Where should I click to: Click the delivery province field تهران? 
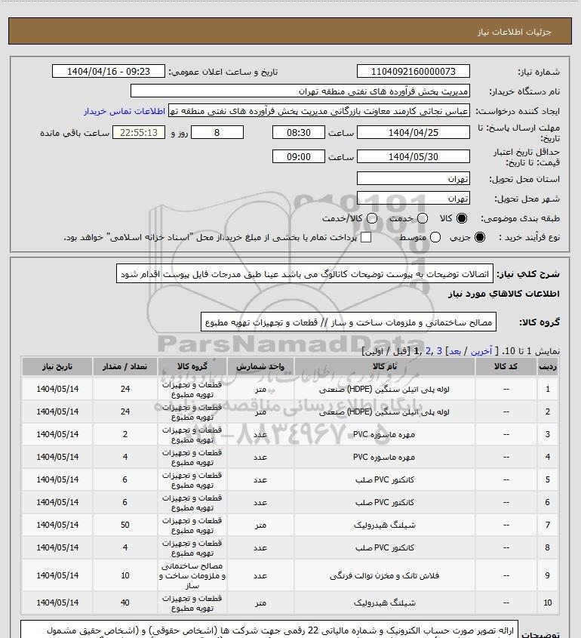coord(413,179)
